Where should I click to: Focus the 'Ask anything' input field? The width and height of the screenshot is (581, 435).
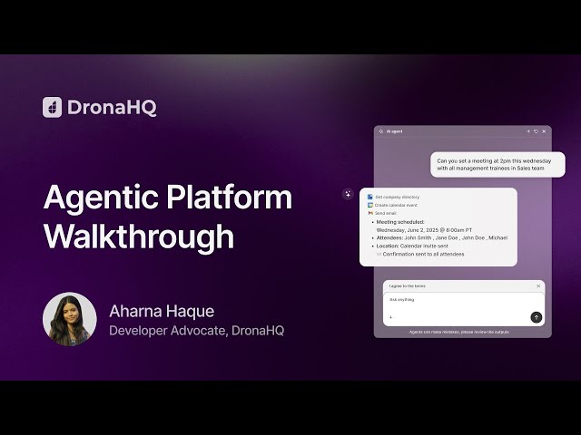[x=464, y=309]
